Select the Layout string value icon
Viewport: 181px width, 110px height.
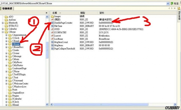tap(52, 36)
